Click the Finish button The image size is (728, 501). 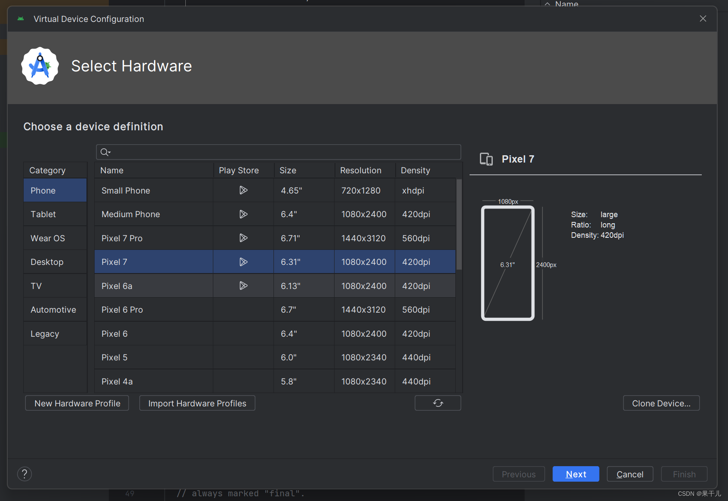pos(684,474)
